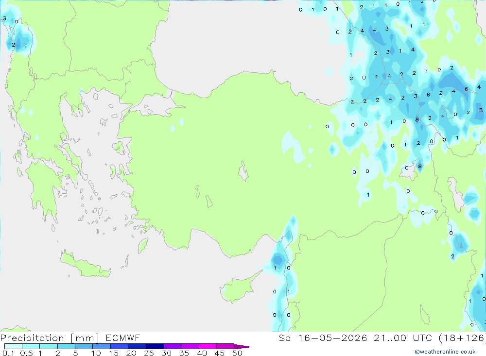Pick the 1–2 mm legend color box
Screen dimensions: 486x356
(x=49, y=346)
